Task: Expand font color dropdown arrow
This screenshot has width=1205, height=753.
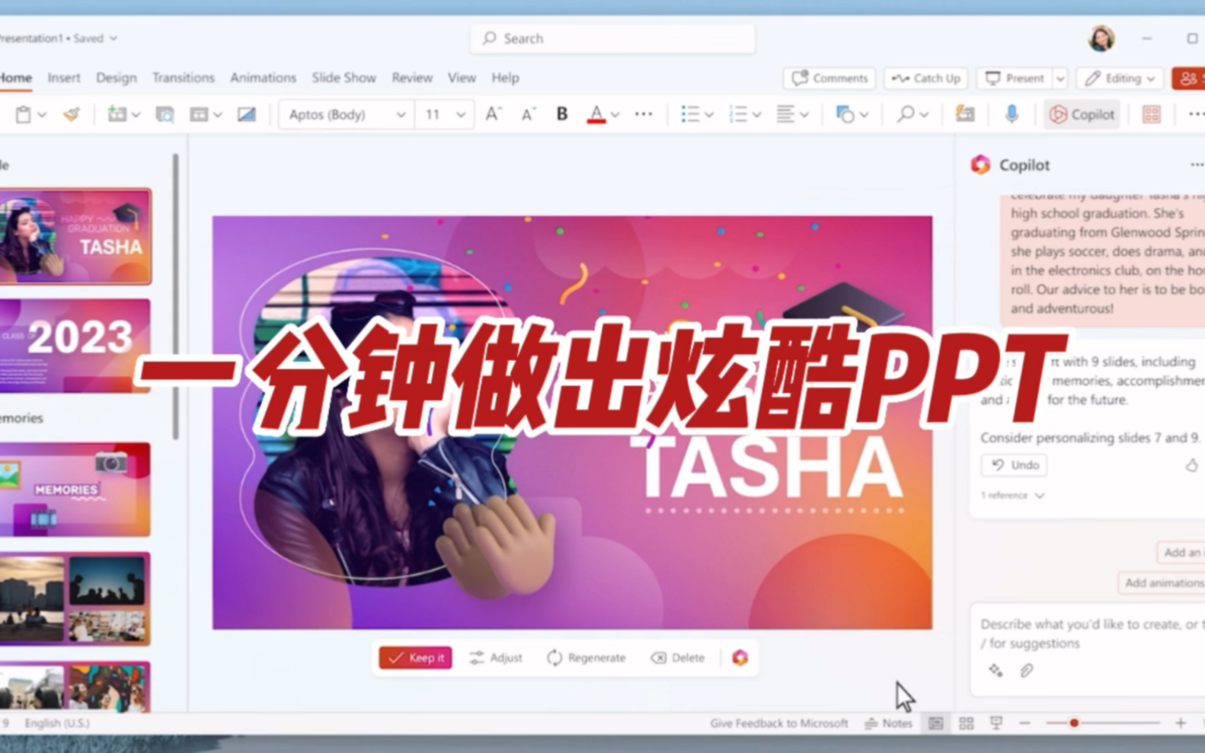Action: [x=615, y=115]
